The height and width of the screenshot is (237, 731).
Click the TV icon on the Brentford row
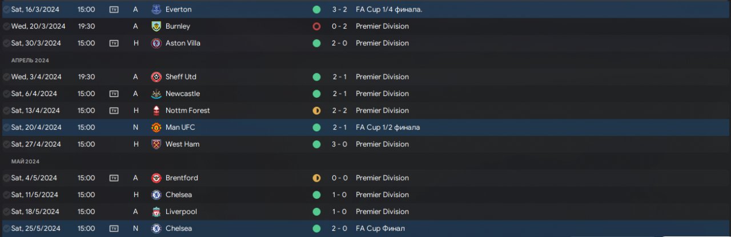(x=114, y=178)
